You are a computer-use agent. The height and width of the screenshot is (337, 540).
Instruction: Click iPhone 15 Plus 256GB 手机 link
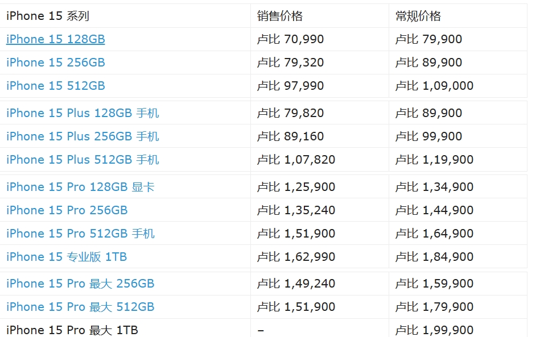[83, 136]
